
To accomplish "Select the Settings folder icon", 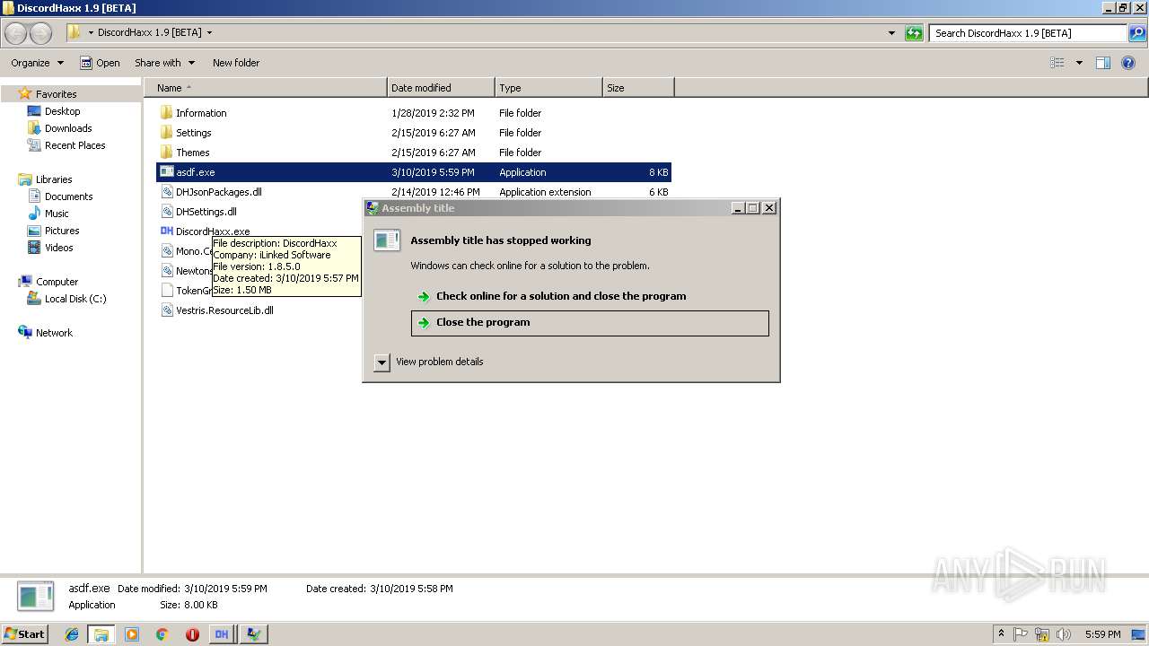I will click(x=166, y=133).
